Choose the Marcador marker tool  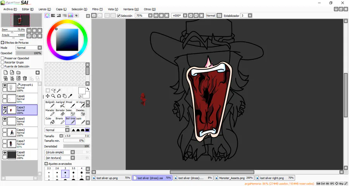coord(50,112)
